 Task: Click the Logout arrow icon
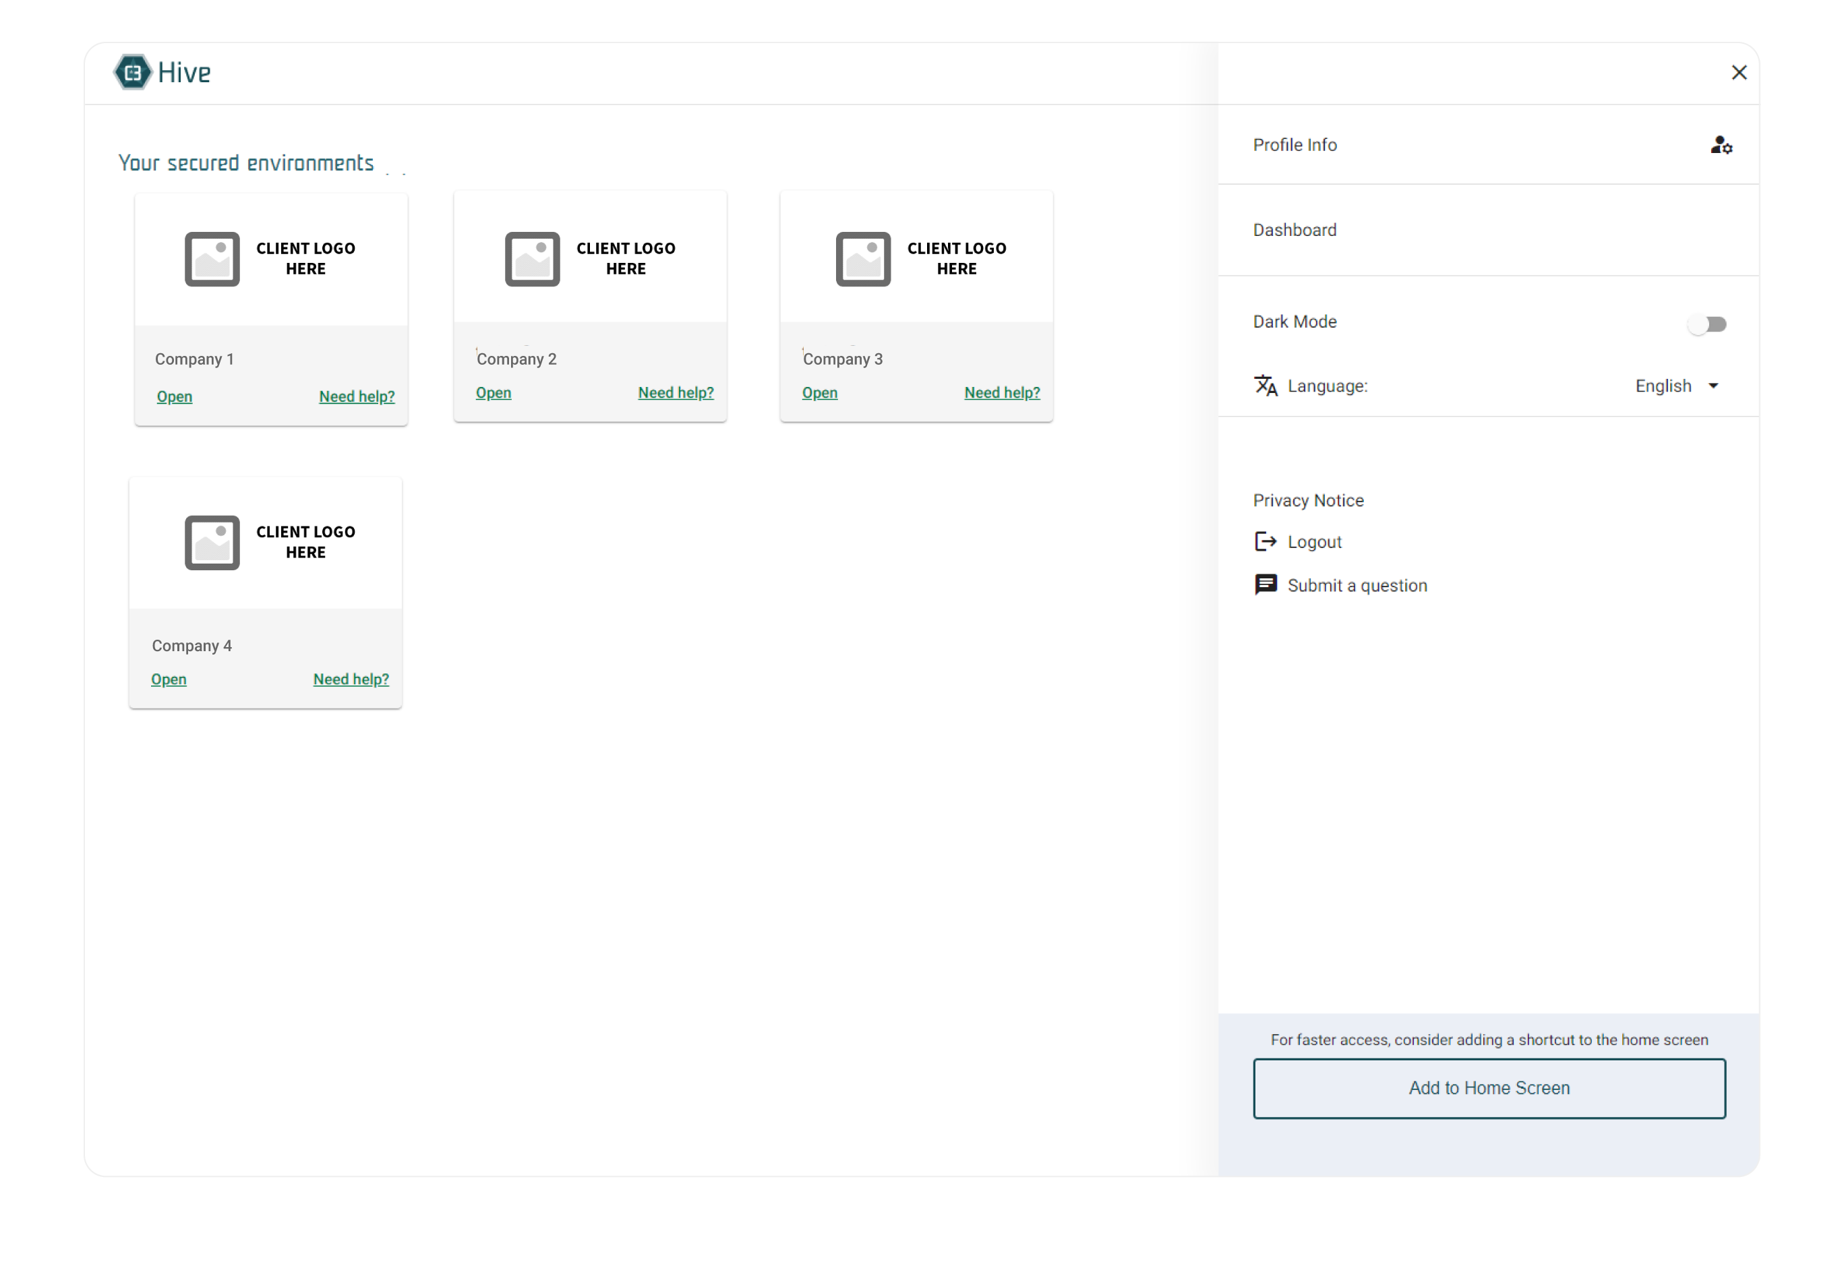[1265, 542]
